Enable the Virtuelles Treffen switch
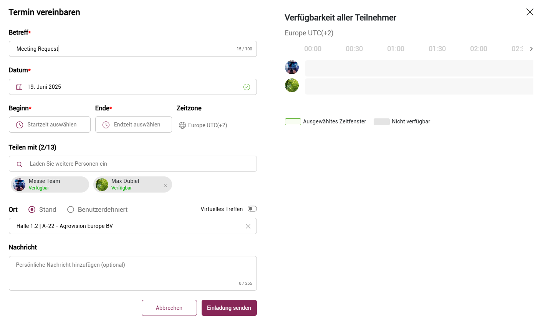This screenshot has width=538, height=319. coord(252,209)
